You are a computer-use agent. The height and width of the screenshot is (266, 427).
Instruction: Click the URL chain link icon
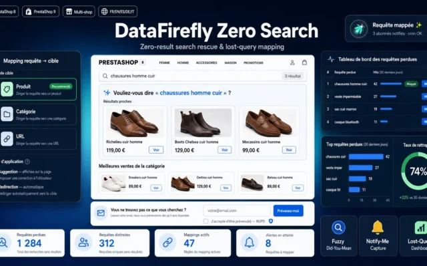click(x=7, y=139)
